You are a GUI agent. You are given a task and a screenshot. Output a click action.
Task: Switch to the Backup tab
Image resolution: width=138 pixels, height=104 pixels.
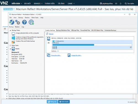(x=11, y=27)
